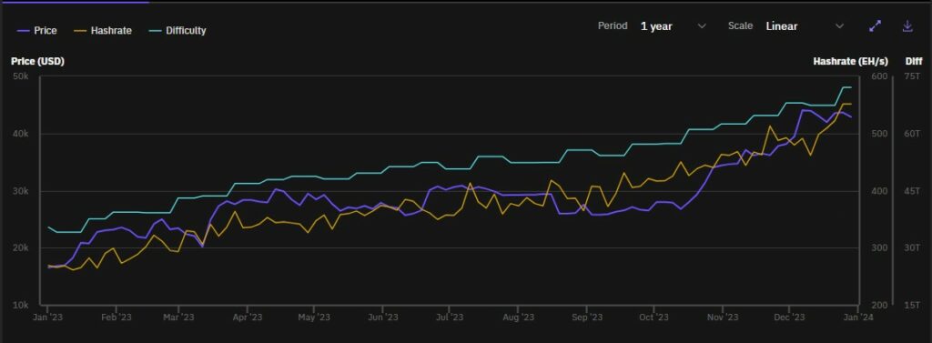Viewport: 932px width, 343px height.
Task: Click the 40k price axis label
Action: click(21, 134)
